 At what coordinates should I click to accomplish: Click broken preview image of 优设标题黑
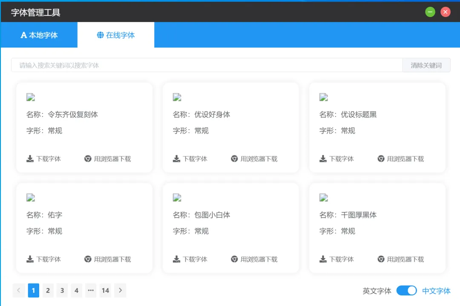(x=323, y=97)
